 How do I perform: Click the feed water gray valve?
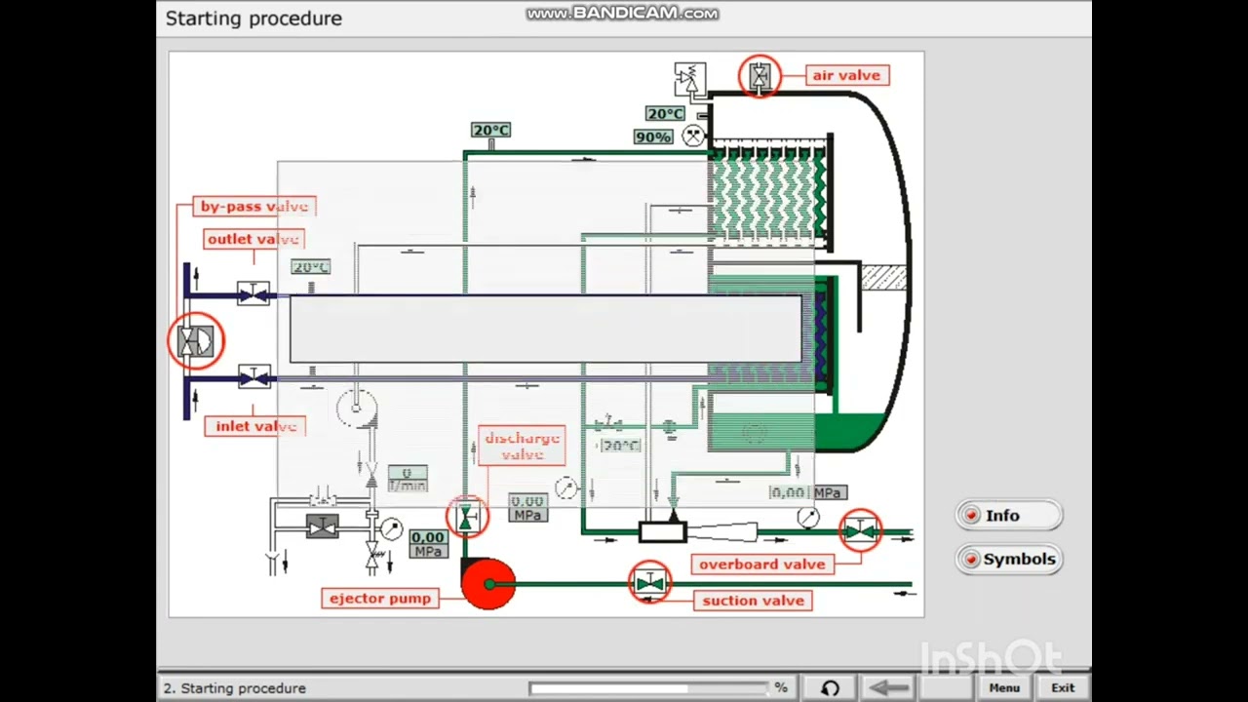coord(322,527)
